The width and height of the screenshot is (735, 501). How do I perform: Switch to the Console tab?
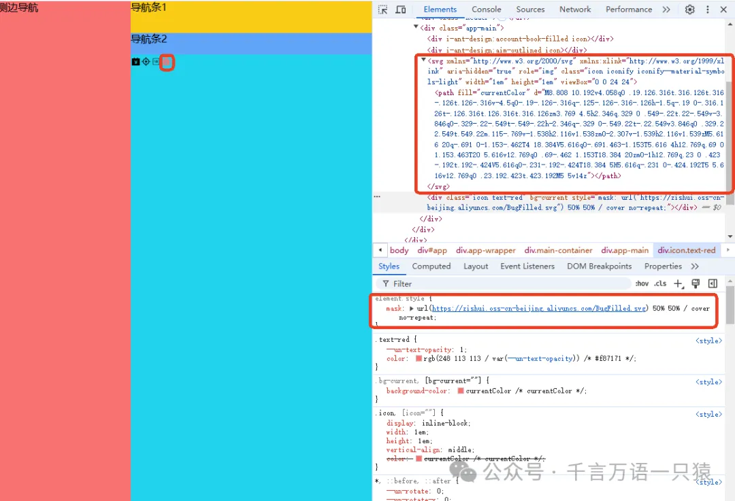486,10
